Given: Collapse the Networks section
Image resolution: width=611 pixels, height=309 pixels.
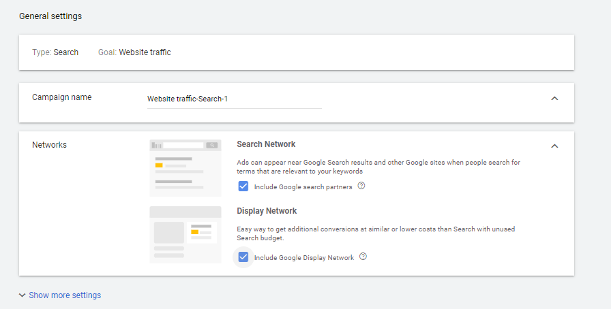Looking at the screenshot, I should click(x=554, y=146).
